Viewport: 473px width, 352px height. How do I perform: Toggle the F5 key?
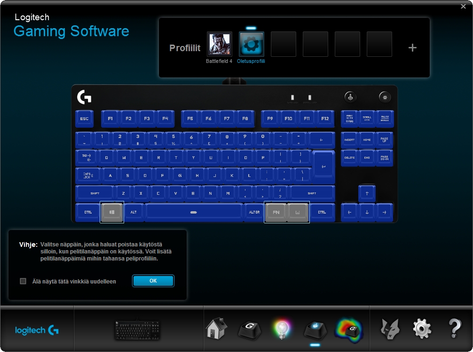[190, 119]
